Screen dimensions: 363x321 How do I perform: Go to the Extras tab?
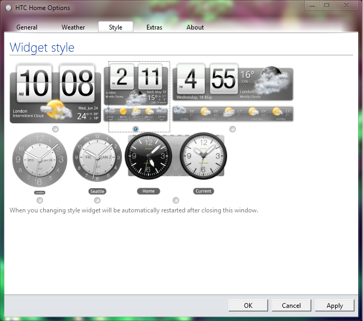pos(154,27)
